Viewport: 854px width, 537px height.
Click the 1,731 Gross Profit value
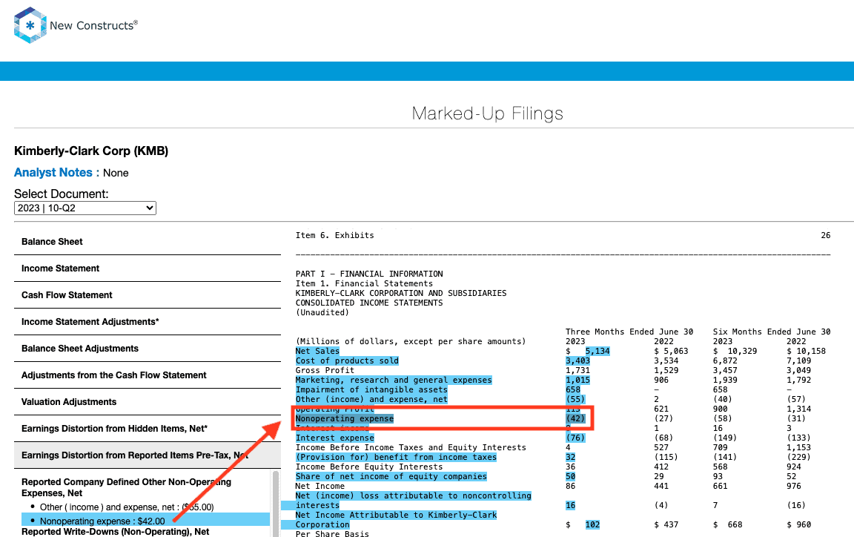point(578,371)
